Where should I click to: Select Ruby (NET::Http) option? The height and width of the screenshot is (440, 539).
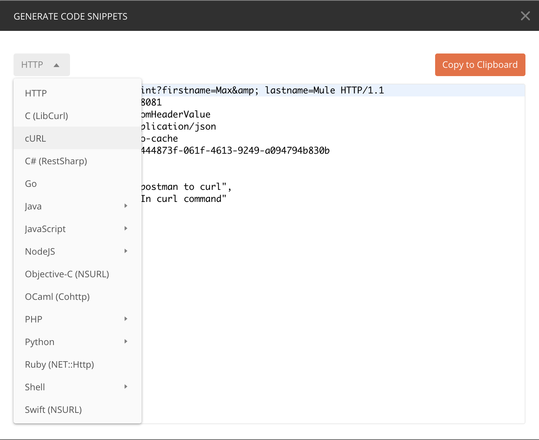pos(59,365)
